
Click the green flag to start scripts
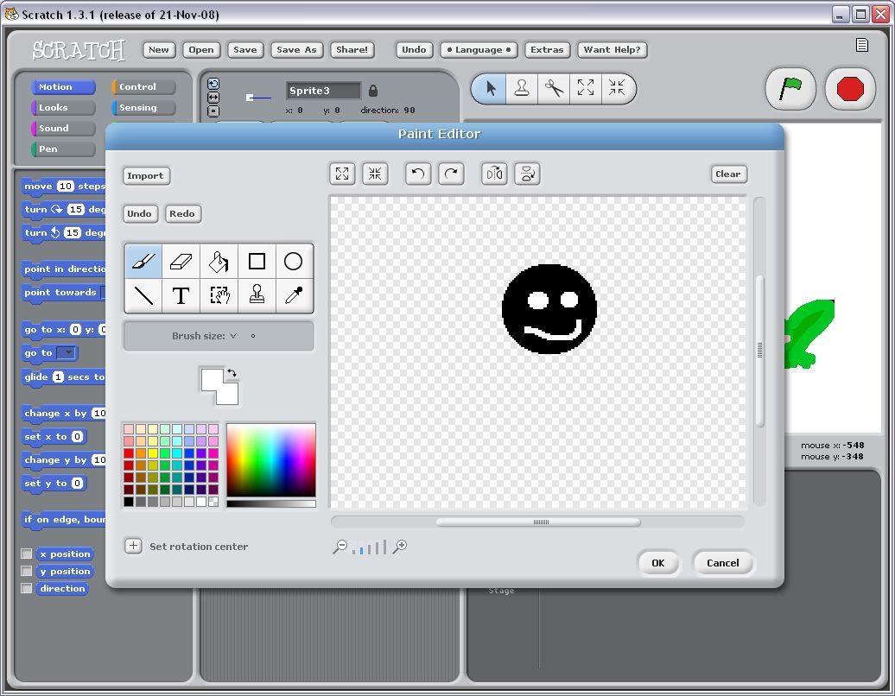pyautogui.click(x=790, y=88)
